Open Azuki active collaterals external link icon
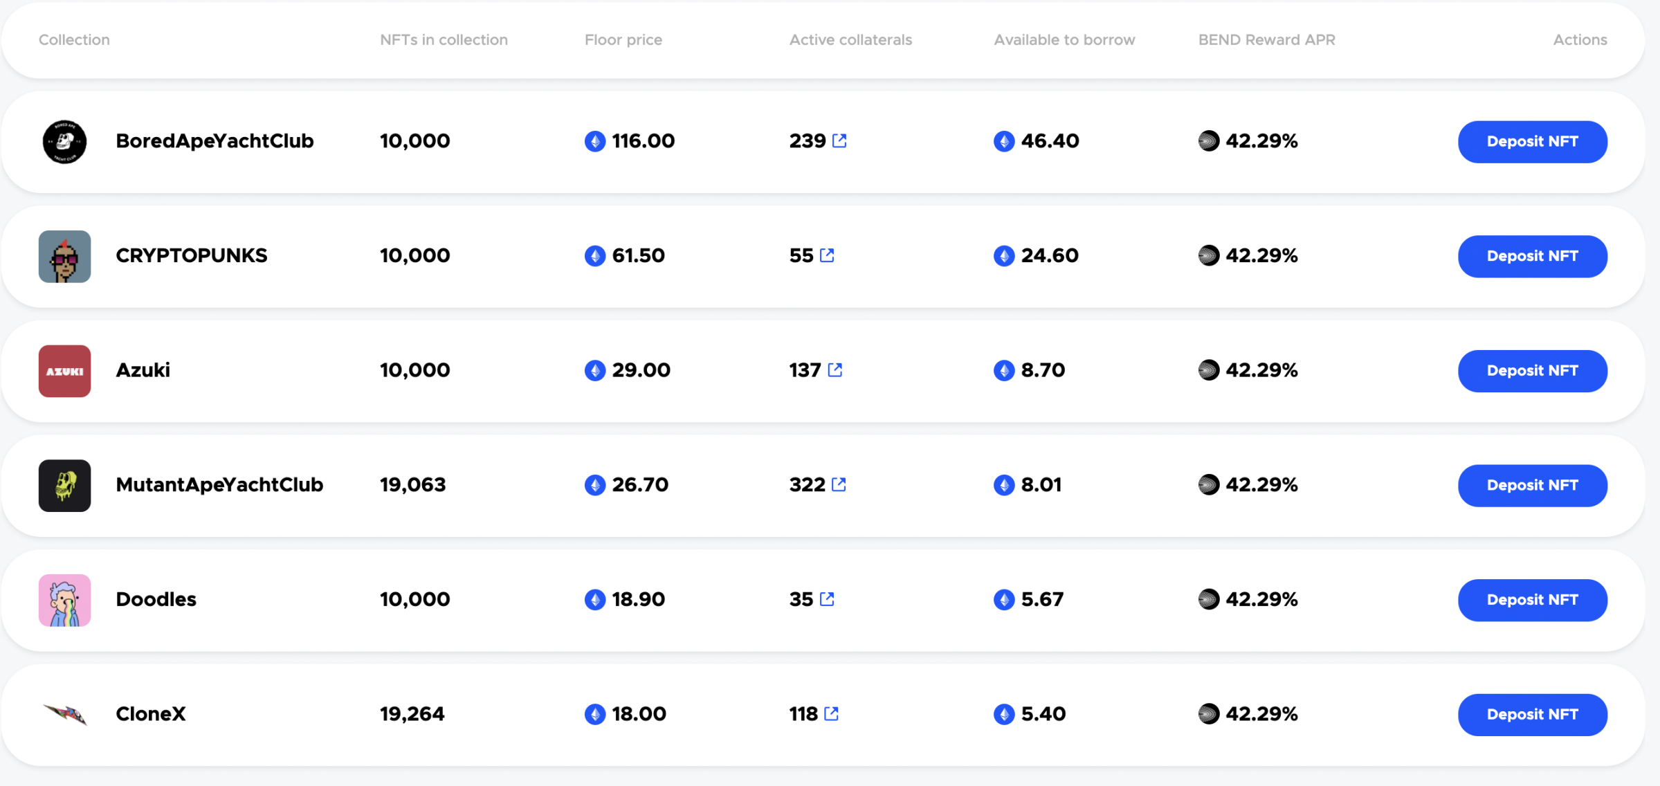The height and width of the screenshot is (786, 1660). pyautogui.click(x=835, y=370)
